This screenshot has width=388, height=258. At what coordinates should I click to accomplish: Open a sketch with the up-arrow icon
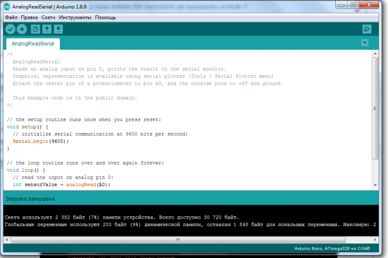[x=47, y=29]
